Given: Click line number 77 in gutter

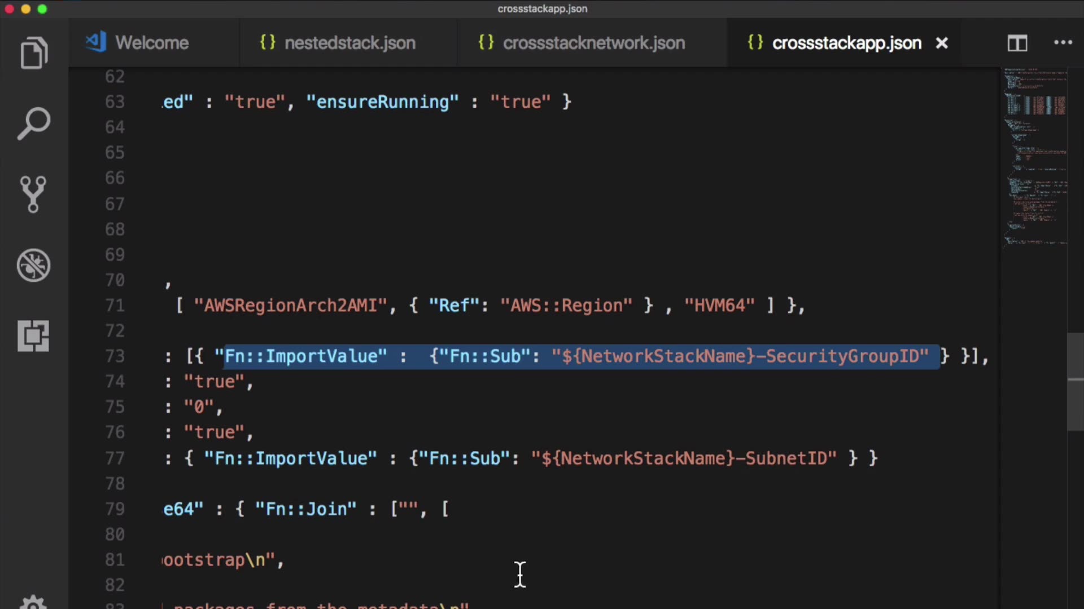Looking at the screenshot, I should [x=115, y=458].
